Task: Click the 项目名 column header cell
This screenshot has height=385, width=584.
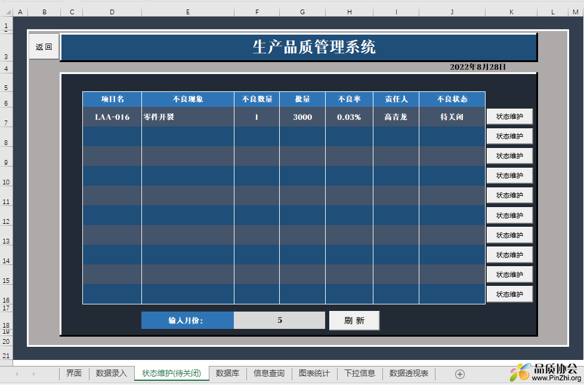Action: point(112,99)
